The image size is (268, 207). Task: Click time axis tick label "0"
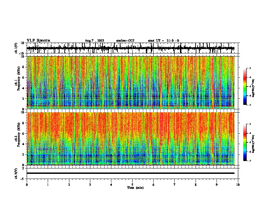click(27, 185)
